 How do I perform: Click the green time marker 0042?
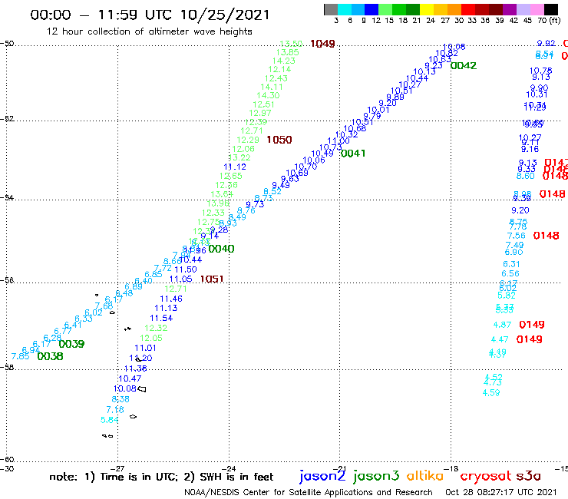[x=464, y=65]
